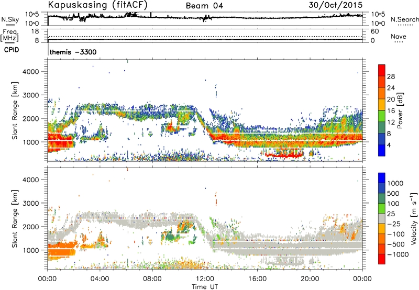The height and width of the screenshot is (290, 419).
Task: Click the '18' frequency tick label
Action: (35, 31)
